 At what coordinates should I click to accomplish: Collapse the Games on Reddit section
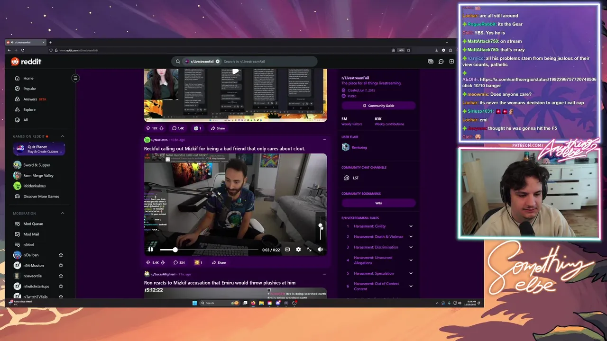coord(63,136)
